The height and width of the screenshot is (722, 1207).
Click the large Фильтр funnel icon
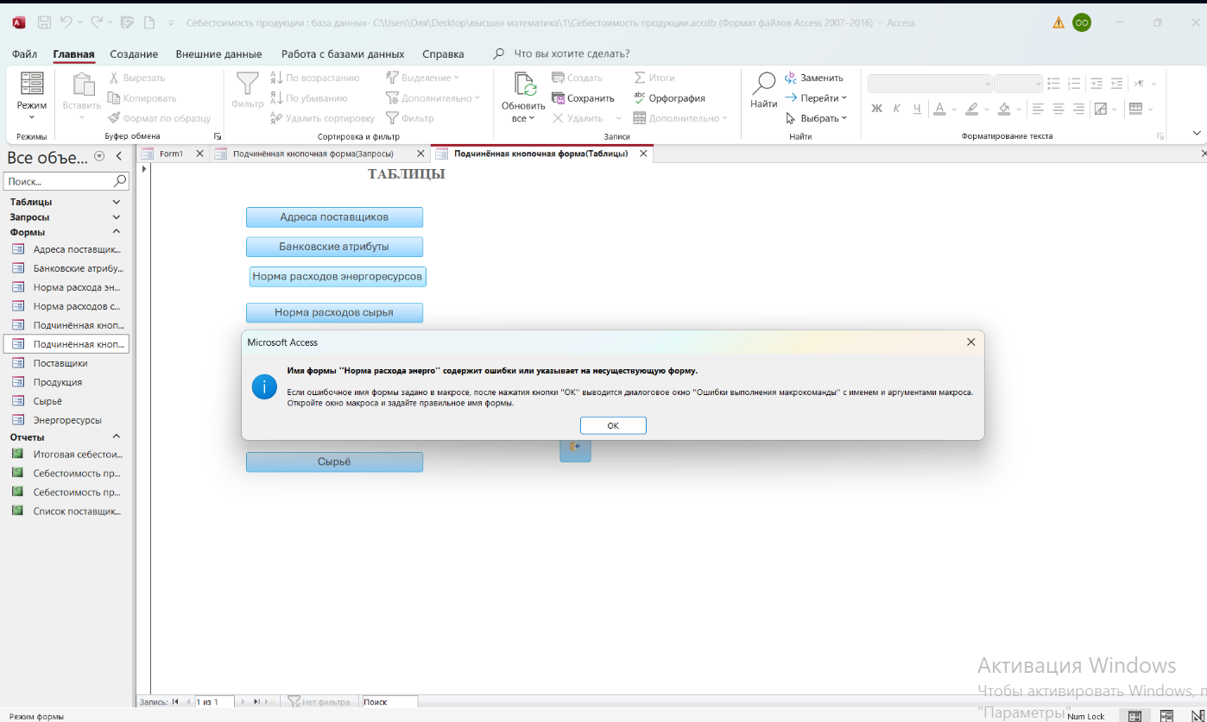pyautogui.click(x=248, y=83)
